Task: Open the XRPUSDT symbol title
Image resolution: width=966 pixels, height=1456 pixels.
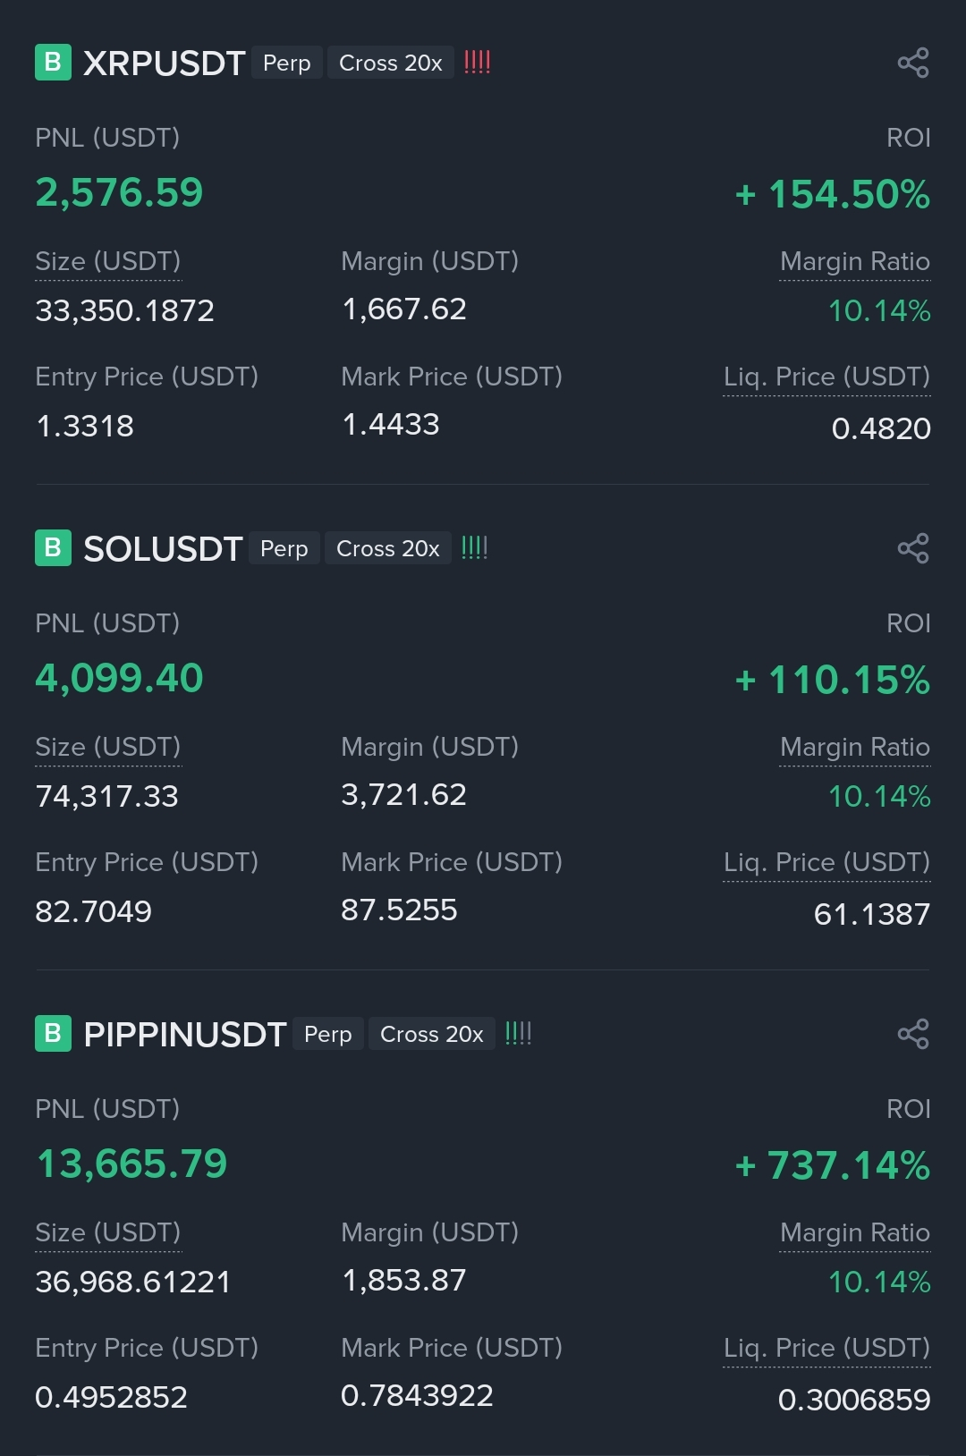Action: point(165,63)
